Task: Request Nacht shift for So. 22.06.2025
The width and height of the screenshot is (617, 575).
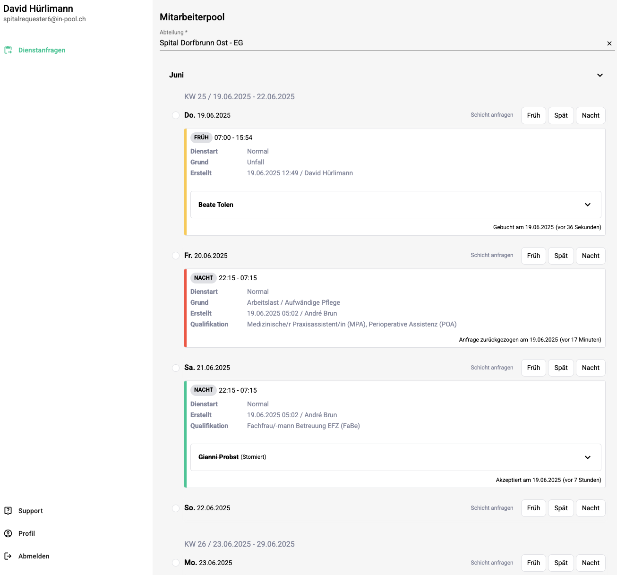Action: pos(591,508)
